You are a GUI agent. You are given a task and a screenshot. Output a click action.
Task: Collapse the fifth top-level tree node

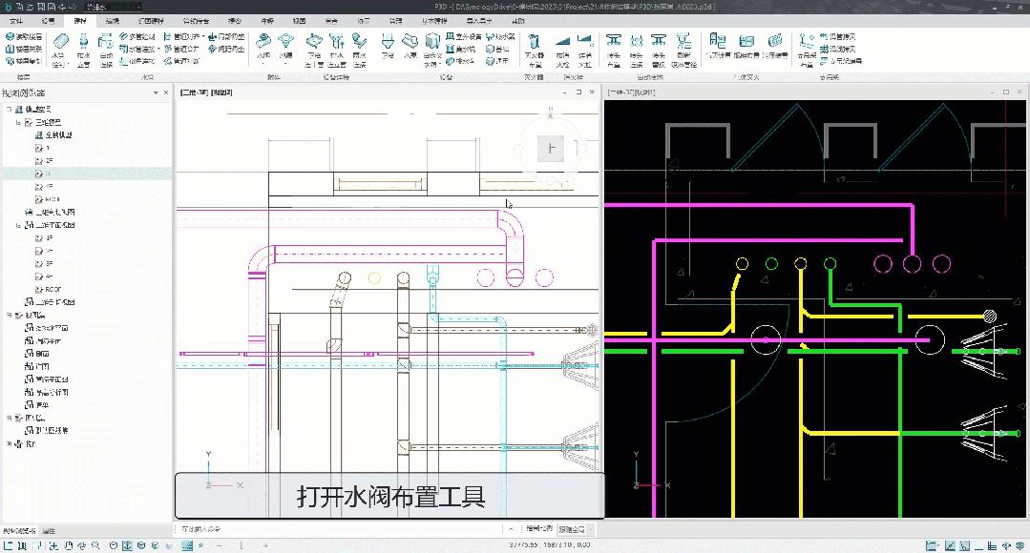(x=9, y=418)
